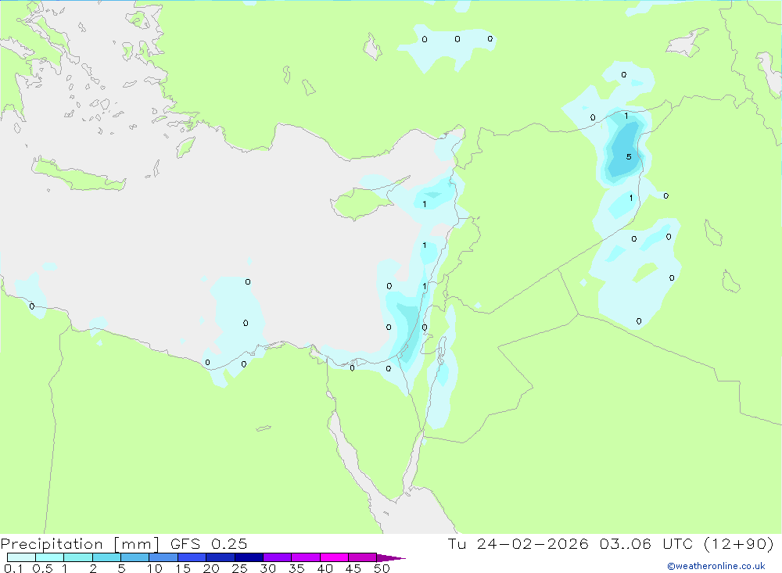The image size is (782, 573).
Task: Click the 'Tu 24-02-2026' date text
Action: [x=518, y=544]
